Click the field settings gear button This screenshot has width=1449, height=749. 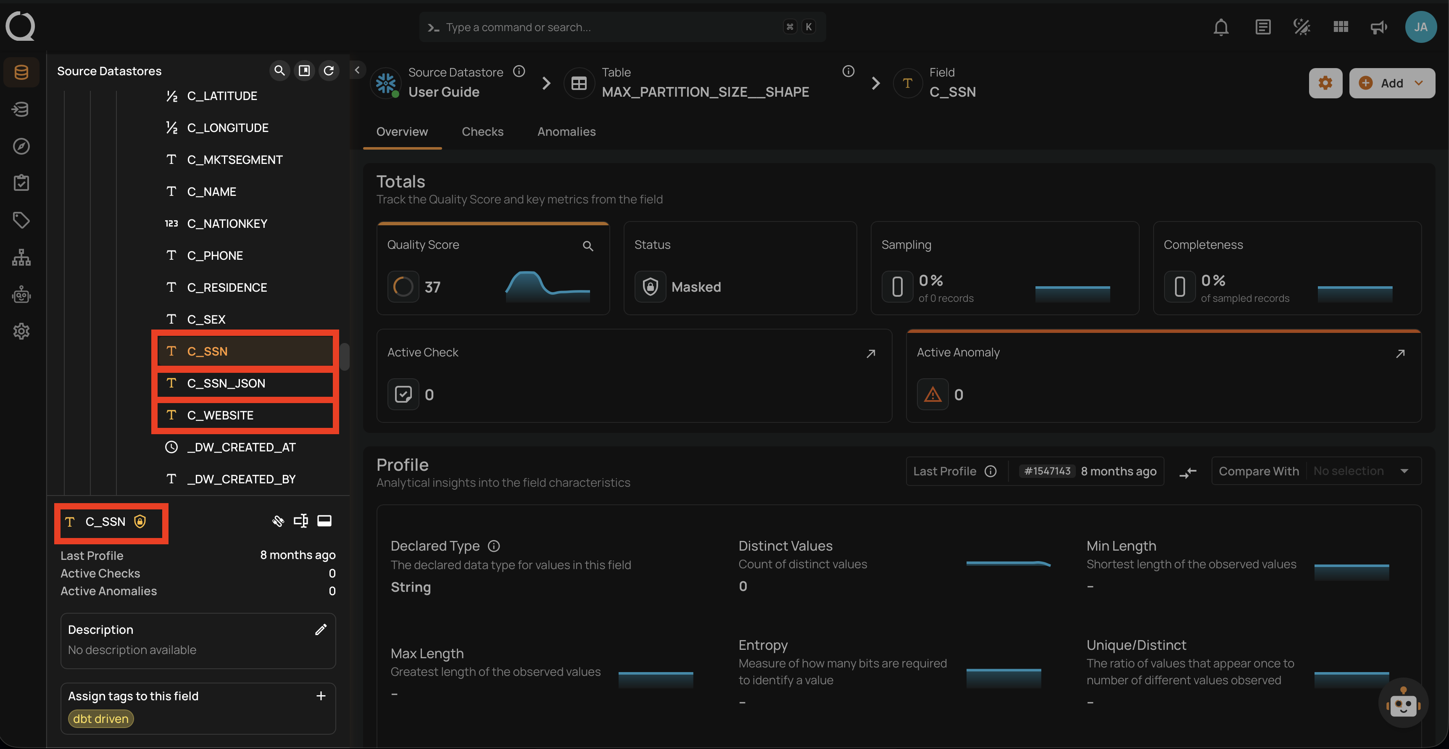[1325, 83]
